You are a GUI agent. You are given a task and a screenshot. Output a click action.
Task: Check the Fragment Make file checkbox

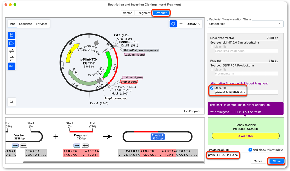212,69
